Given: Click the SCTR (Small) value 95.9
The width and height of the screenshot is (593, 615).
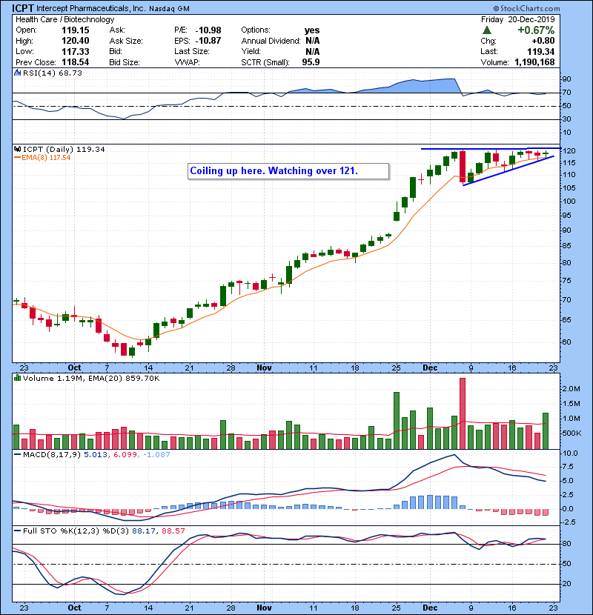Looking at the screenshot, I should [x=311, y=62].
